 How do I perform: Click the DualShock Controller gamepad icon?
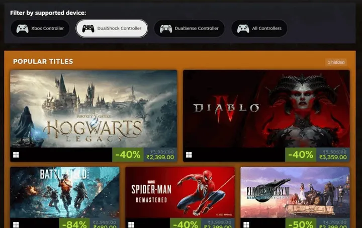click(x=88, y=29)
